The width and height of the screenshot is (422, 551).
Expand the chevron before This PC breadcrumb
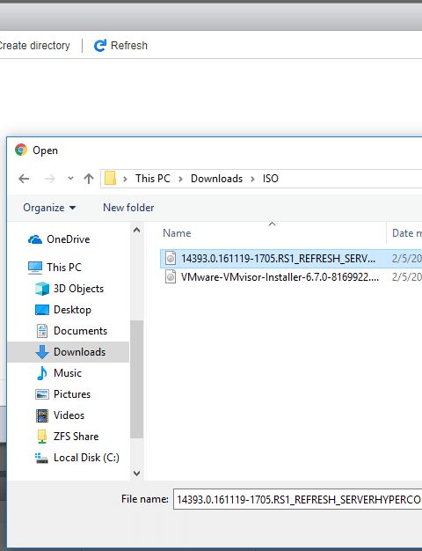[125, 179]
